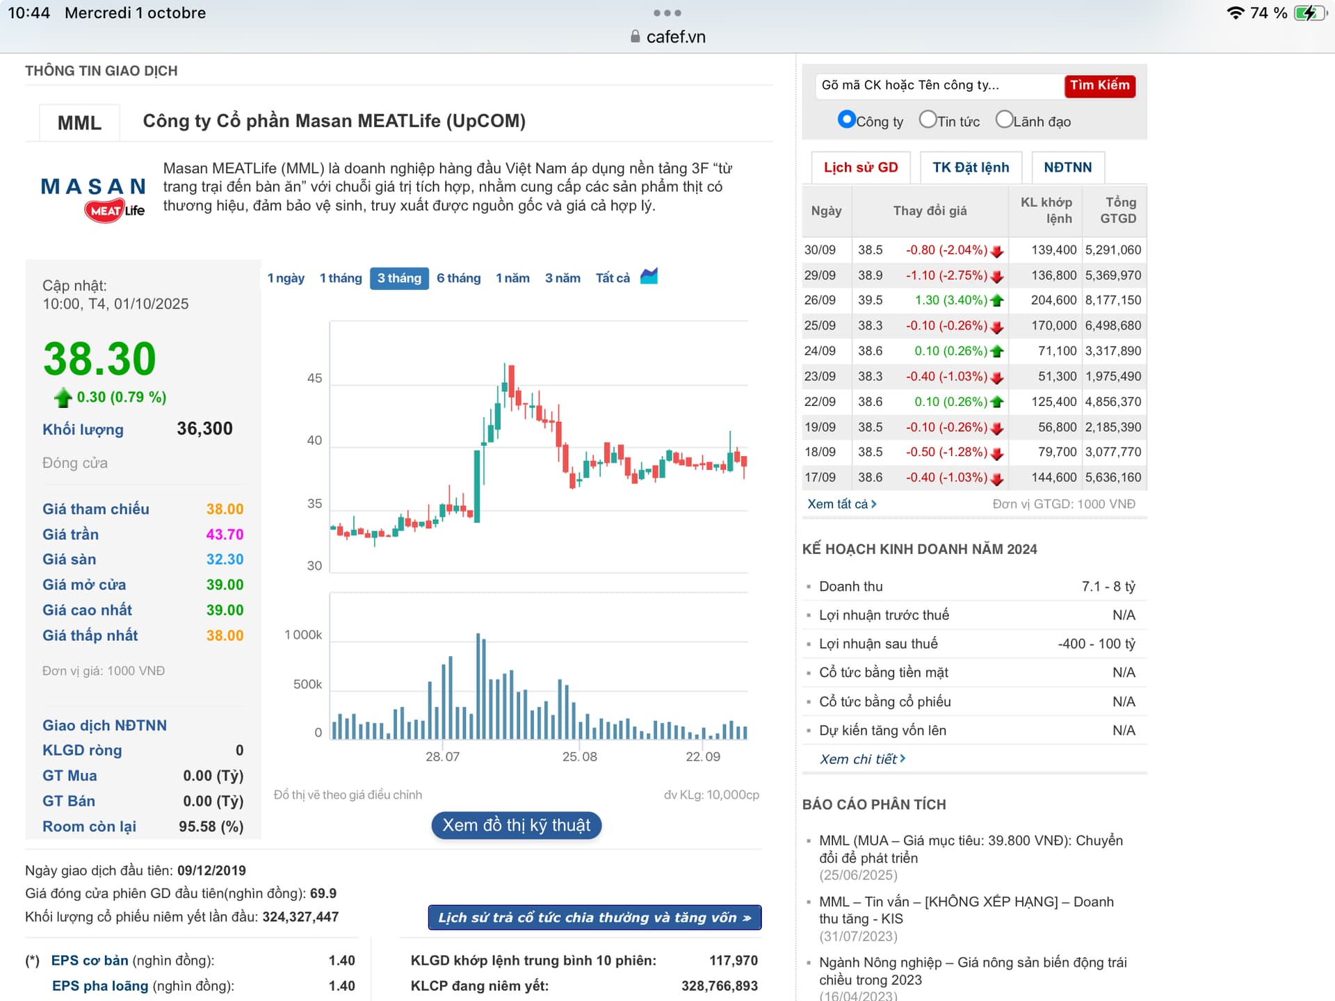
Task: Tap the lock icon next to cafef.vn
Action: tap(635, 37)
